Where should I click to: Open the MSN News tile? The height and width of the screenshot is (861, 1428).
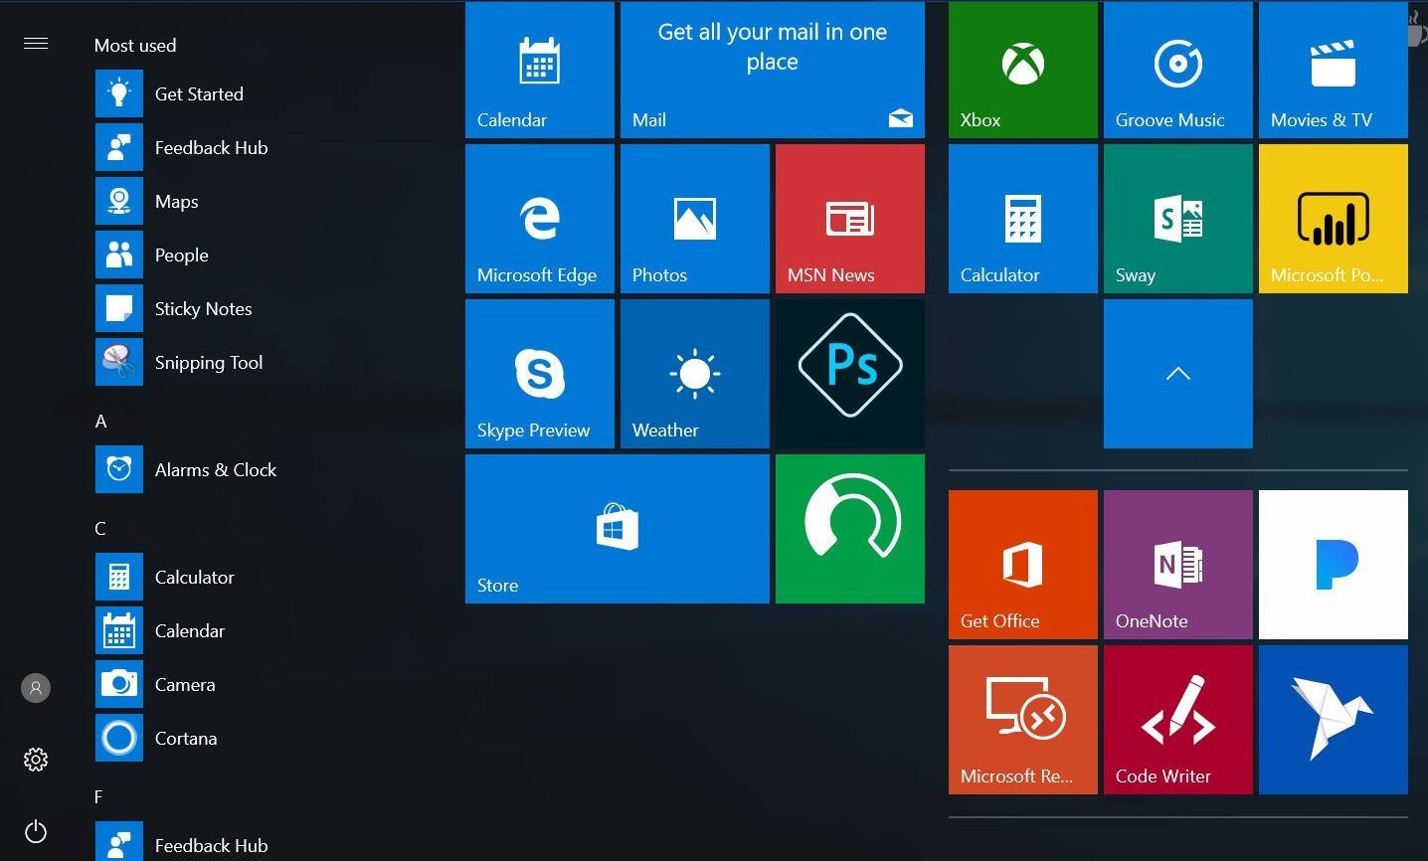(x=850, y=219)
